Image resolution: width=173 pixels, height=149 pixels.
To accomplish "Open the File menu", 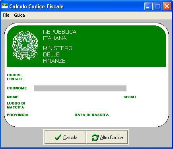I will 6,15.
